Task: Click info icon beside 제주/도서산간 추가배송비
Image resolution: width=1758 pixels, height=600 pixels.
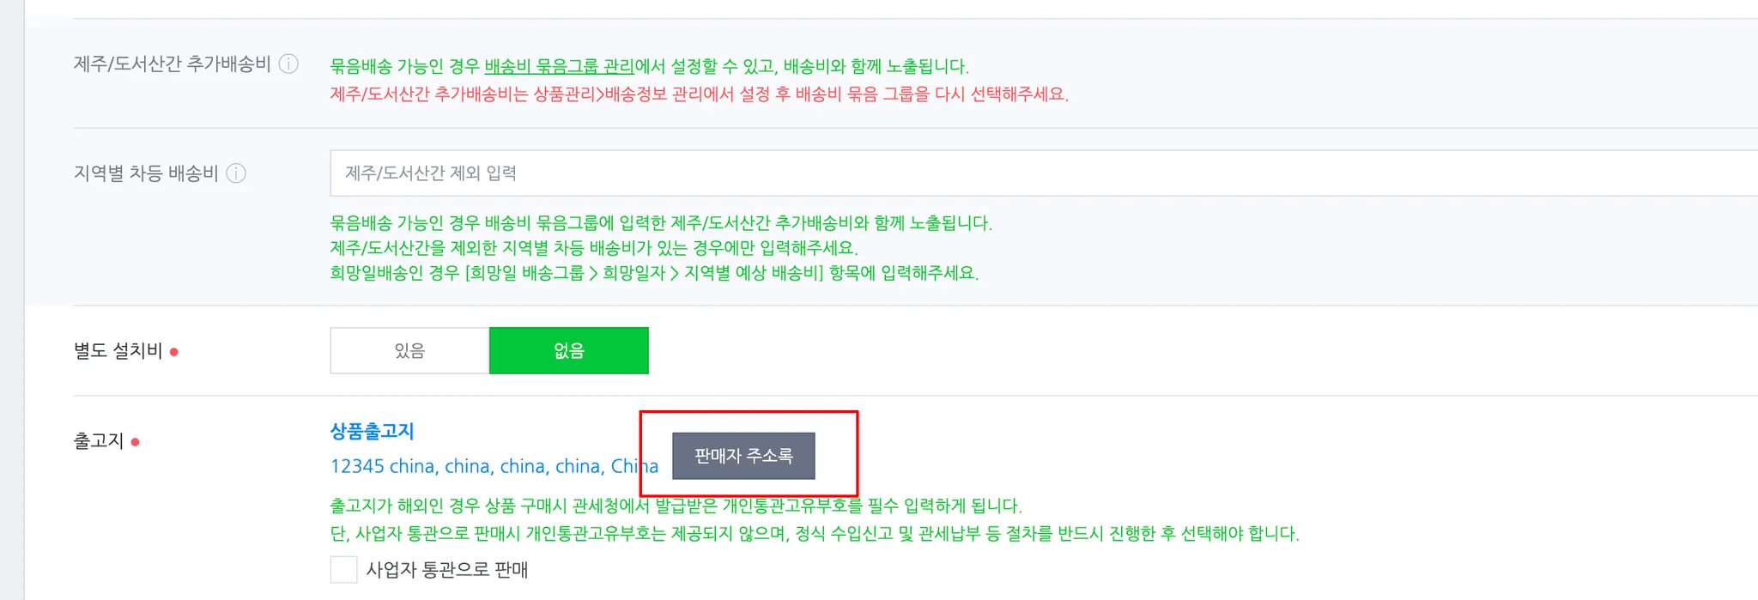Action: (289, 64)
